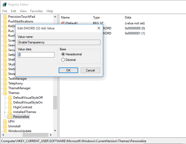Click the UFH folder icon

[5, 121]
